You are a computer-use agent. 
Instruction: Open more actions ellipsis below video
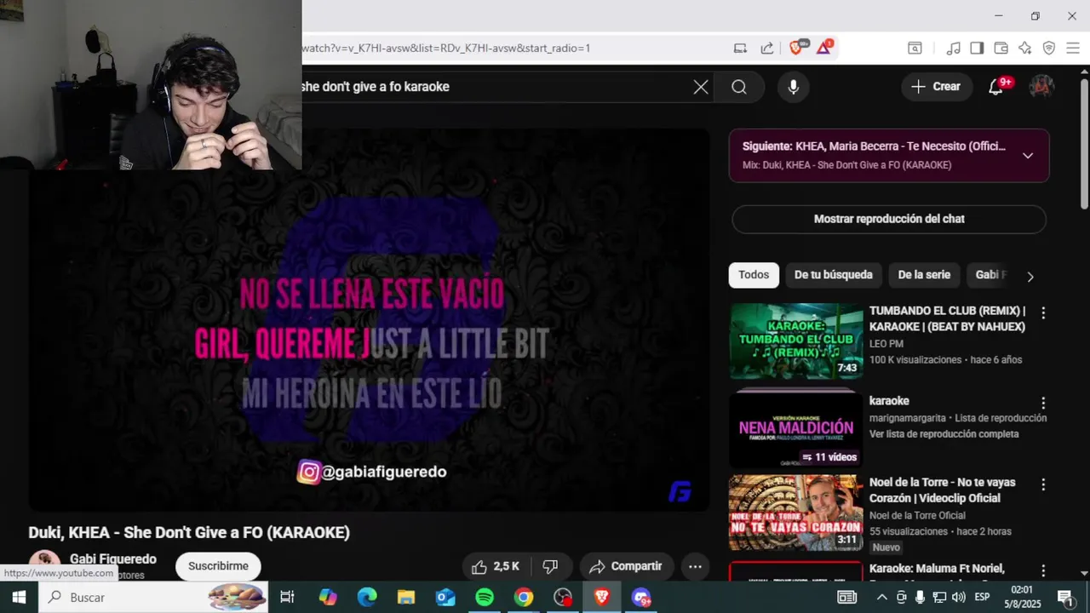695,566
